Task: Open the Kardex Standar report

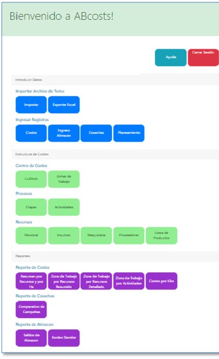Action: (x=64, y=337)
